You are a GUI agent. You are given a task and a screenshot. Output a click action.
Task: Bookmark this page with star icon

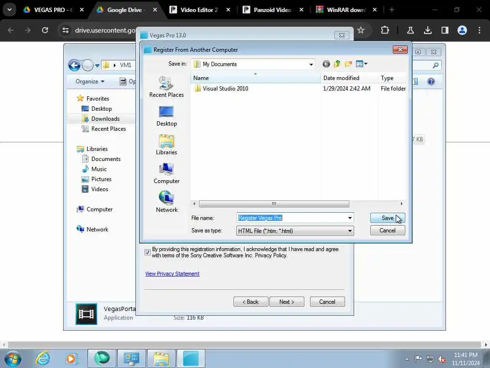361,30
